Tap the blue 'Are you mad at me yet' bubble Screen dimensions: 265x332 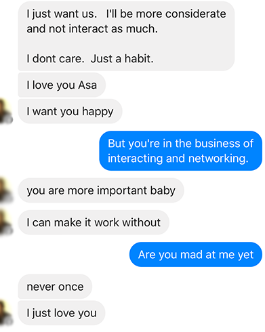(x=196, y=255)
